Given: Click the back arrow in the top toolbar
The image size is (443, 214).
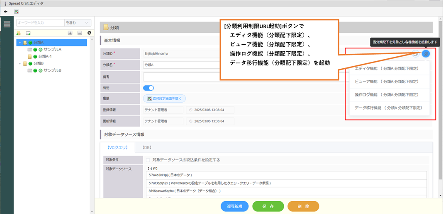Looking at the screenshot, I should 6,12.
